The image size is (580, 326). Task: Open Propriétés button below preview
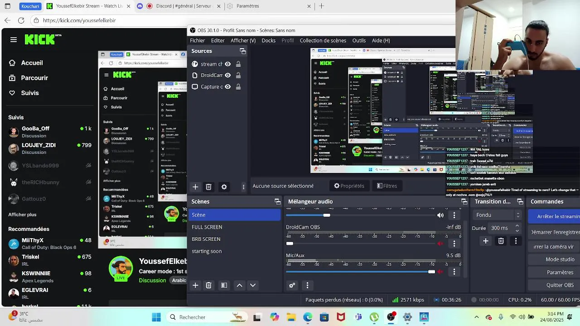(349, 186)
